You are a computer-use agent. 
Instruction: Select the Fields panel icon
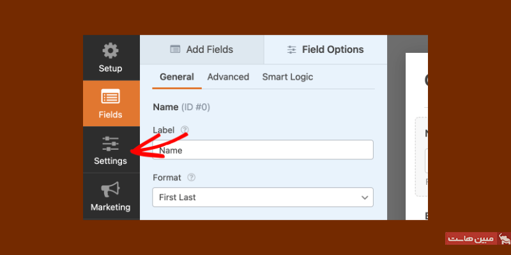point(111,98)
